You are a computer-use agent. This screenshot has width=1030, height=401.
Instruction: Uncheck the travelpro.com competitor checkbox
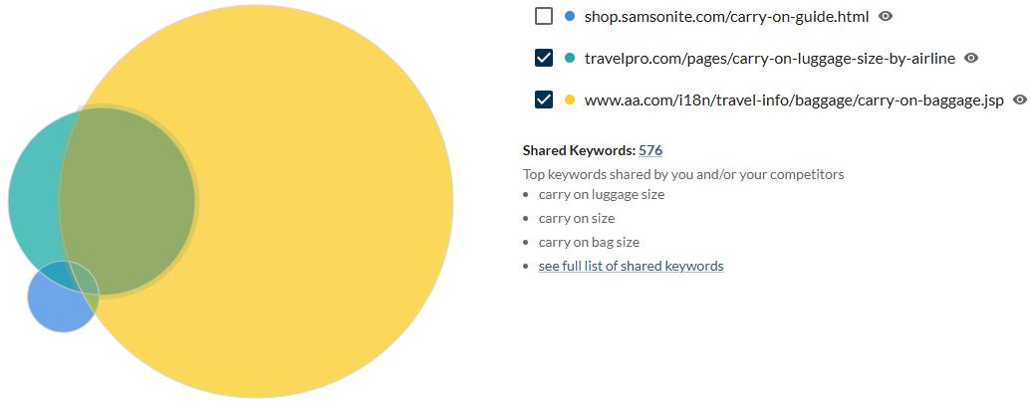point(543,58)
